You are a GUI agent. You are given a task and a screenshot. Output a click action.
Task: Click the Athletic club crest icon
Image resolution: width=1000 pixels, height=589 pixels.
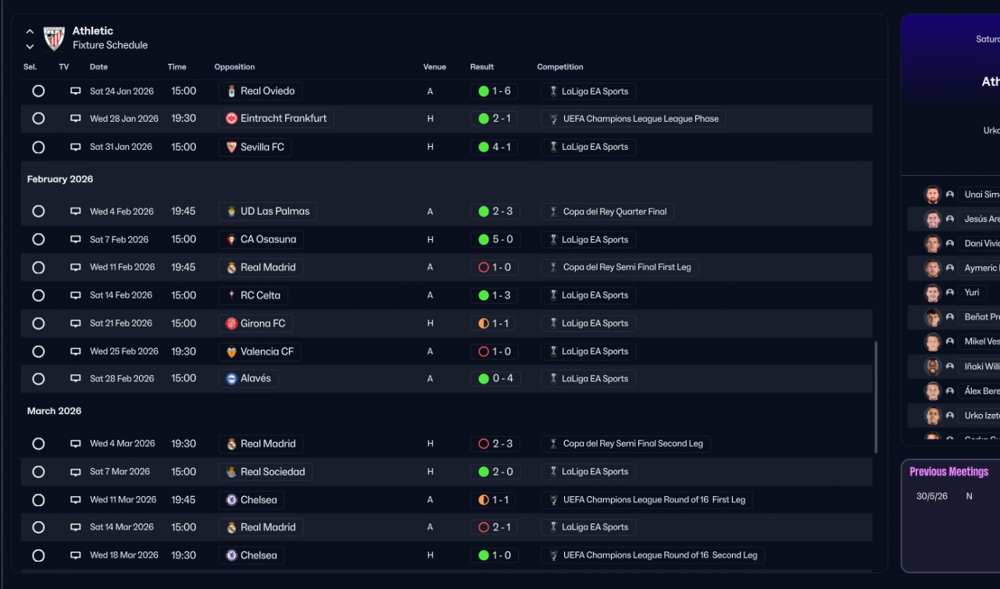[x=54, y=38]
